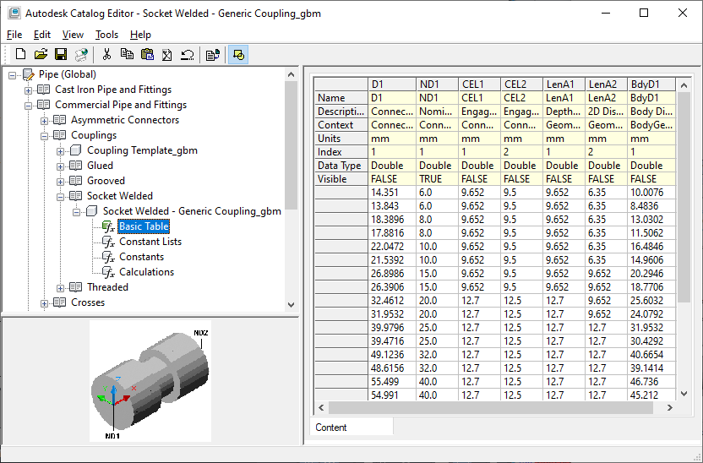Image resolution: width=703 pixels, height=463 pixels.
Task: Click the Delete toolbar icon
Action: point(166,55)
